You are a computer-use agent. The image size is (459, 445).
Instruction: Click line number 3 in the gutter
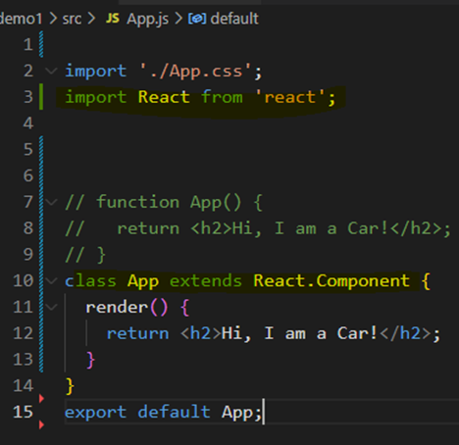click(x=28, y=97)
